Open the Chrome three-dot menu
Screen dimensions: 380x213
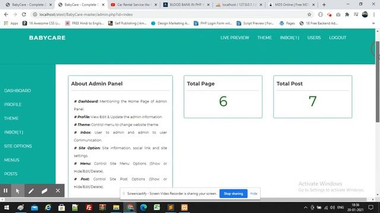pyautogui.click(x=374, y=14)
